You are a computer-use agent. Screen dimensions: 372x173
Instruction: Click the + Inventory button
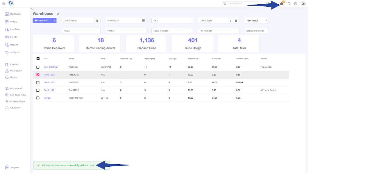[x=43, y=21]
